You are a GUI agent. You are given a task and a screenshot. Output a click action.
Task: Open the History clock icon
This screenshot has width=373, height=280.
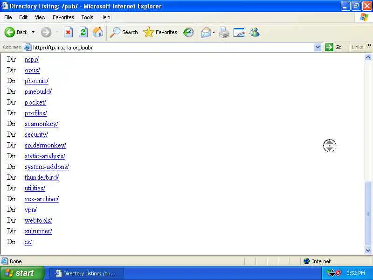[188, 32]
